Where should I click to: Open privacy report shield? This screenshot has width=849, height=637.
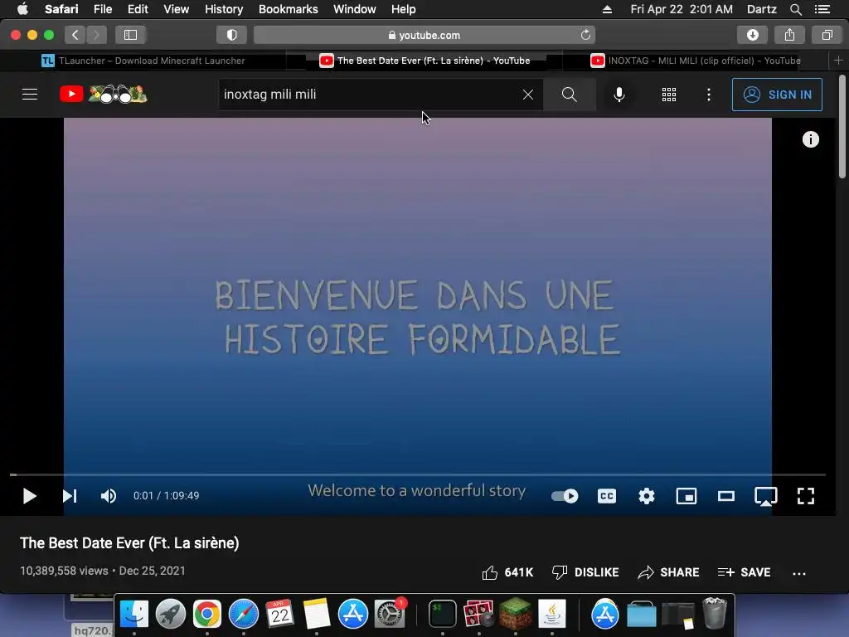[232, 35]
